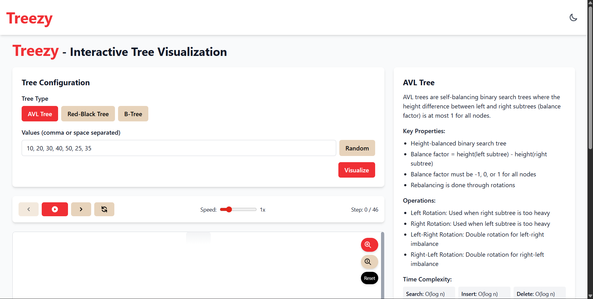Click the Treezy logo in the header
The width and height of the screenshot is (593, 299).
29,18
